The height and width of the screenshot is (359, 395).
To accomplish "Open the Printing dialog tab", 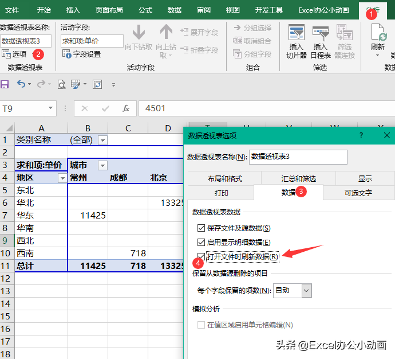I will pyautogui.click(x=221, y=193).
